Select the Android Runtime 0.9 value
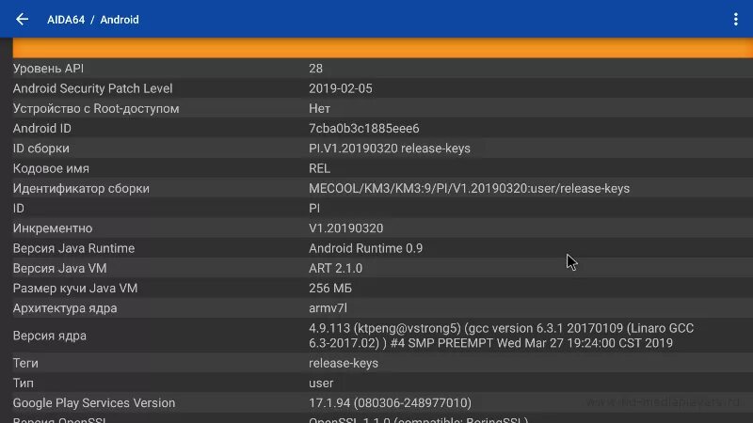Screen dimensions: 753x423 (365, 248)
